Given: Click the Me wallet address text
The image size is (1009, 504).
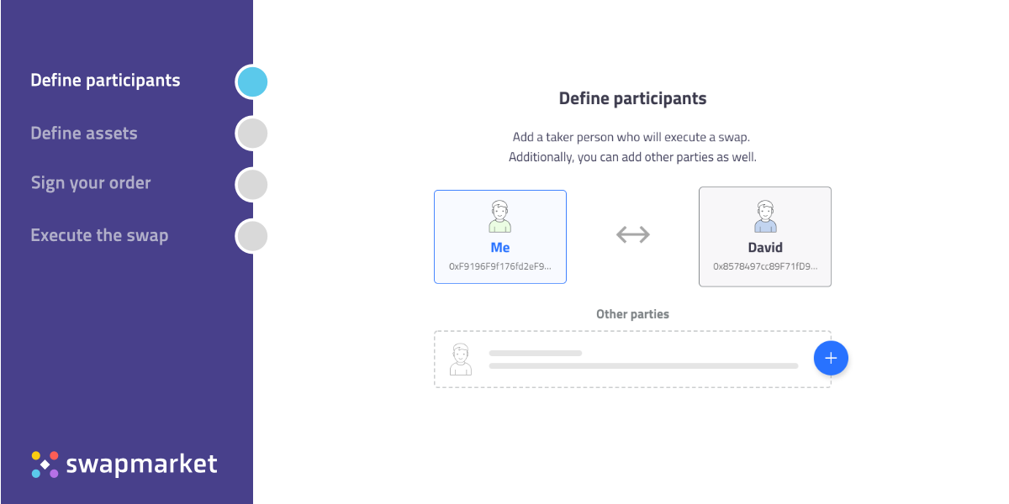Looking at the screenshot, I should click(x=500, y=266).
